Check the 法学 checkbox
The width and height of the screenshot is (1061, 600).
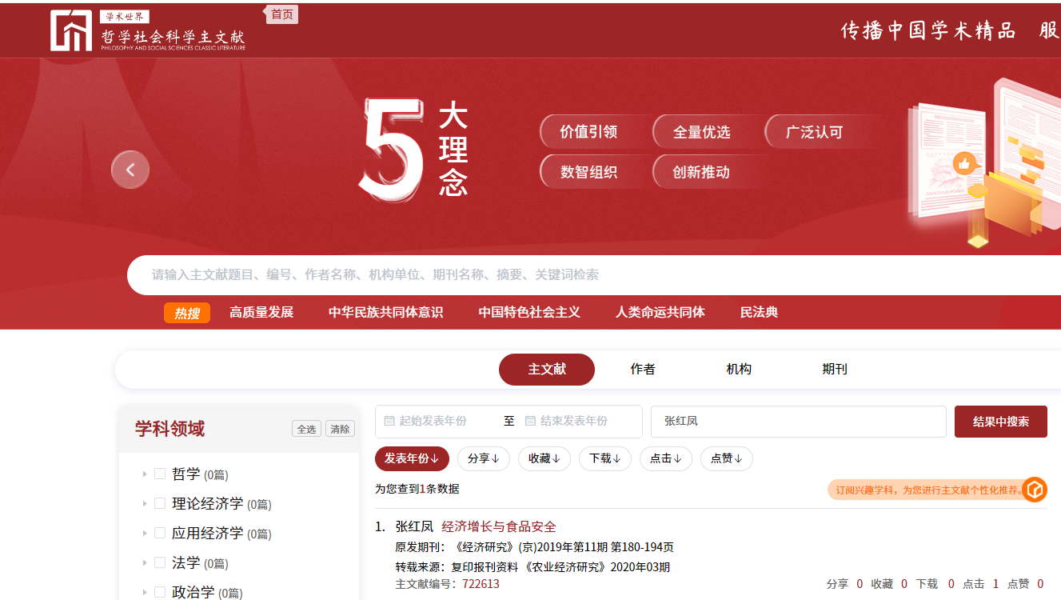pos(160,562)
